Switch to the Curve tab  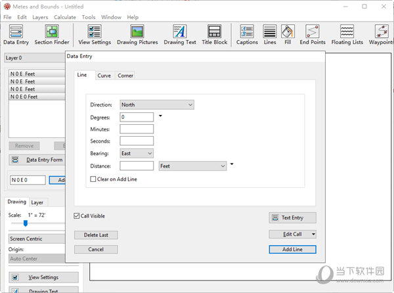point(104,76)
